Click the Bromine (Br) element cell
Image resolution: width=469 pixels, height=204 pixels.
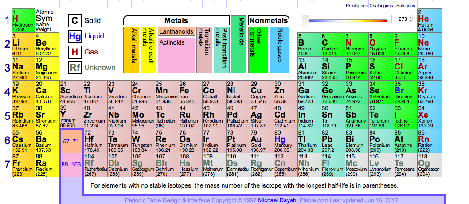pos(405,92)
